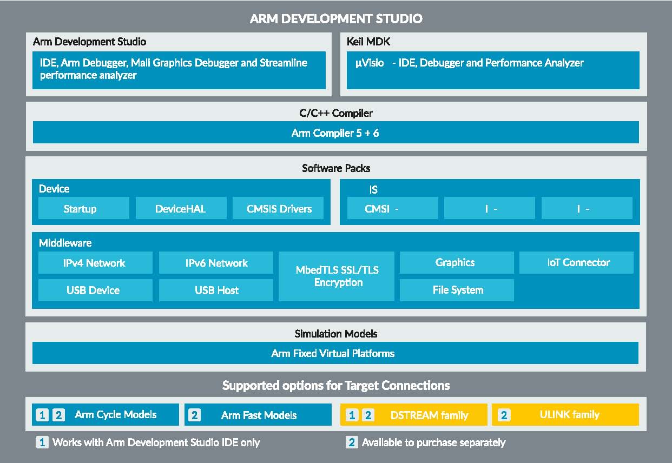
Task: Select the legend badge 1 for IDE-only note
Action: tap(42, 442)
